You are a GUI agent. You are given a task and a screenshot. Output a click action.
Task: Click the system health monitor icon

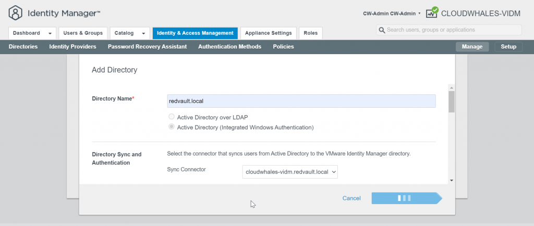tap(432, 12)
